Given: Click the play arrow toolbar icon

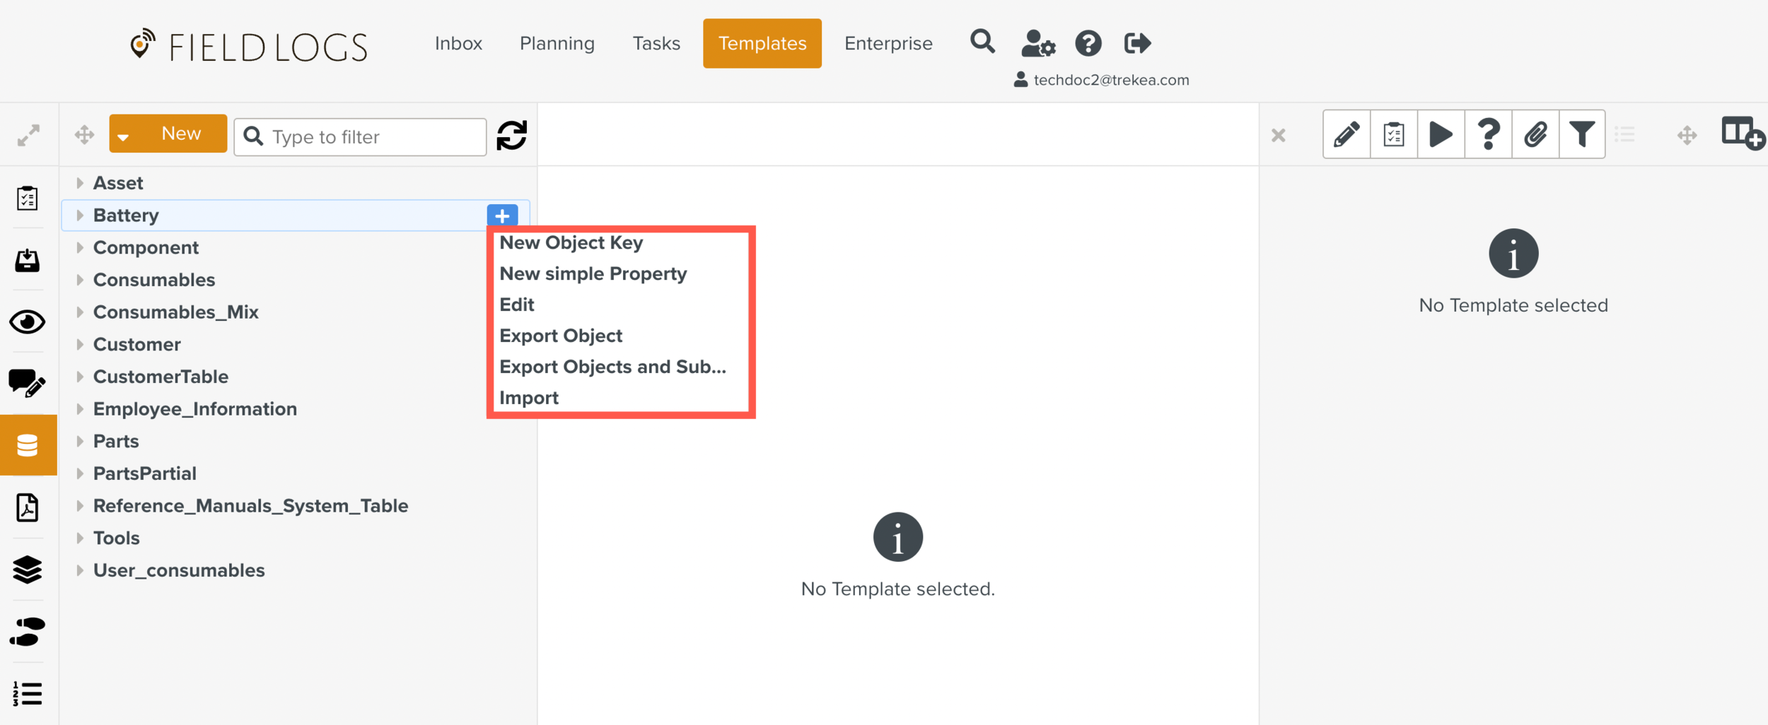Looking at the screenshot, I should coord(1441,134).
